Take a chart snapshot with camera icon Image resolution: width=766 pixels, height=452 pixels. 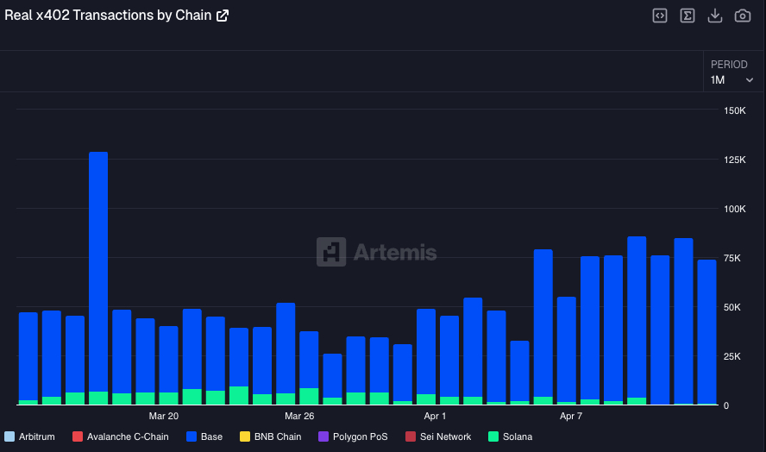743,16
